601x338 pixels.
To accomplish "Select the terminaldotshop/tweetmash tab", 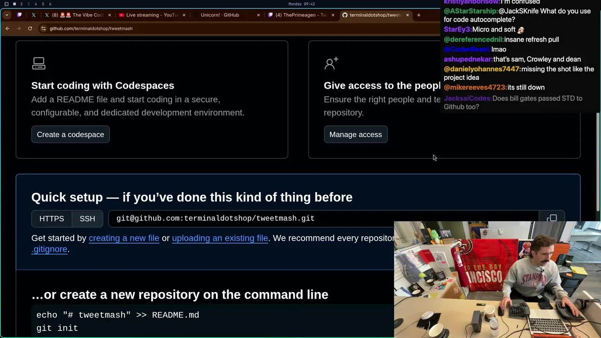I will (377, 15).
